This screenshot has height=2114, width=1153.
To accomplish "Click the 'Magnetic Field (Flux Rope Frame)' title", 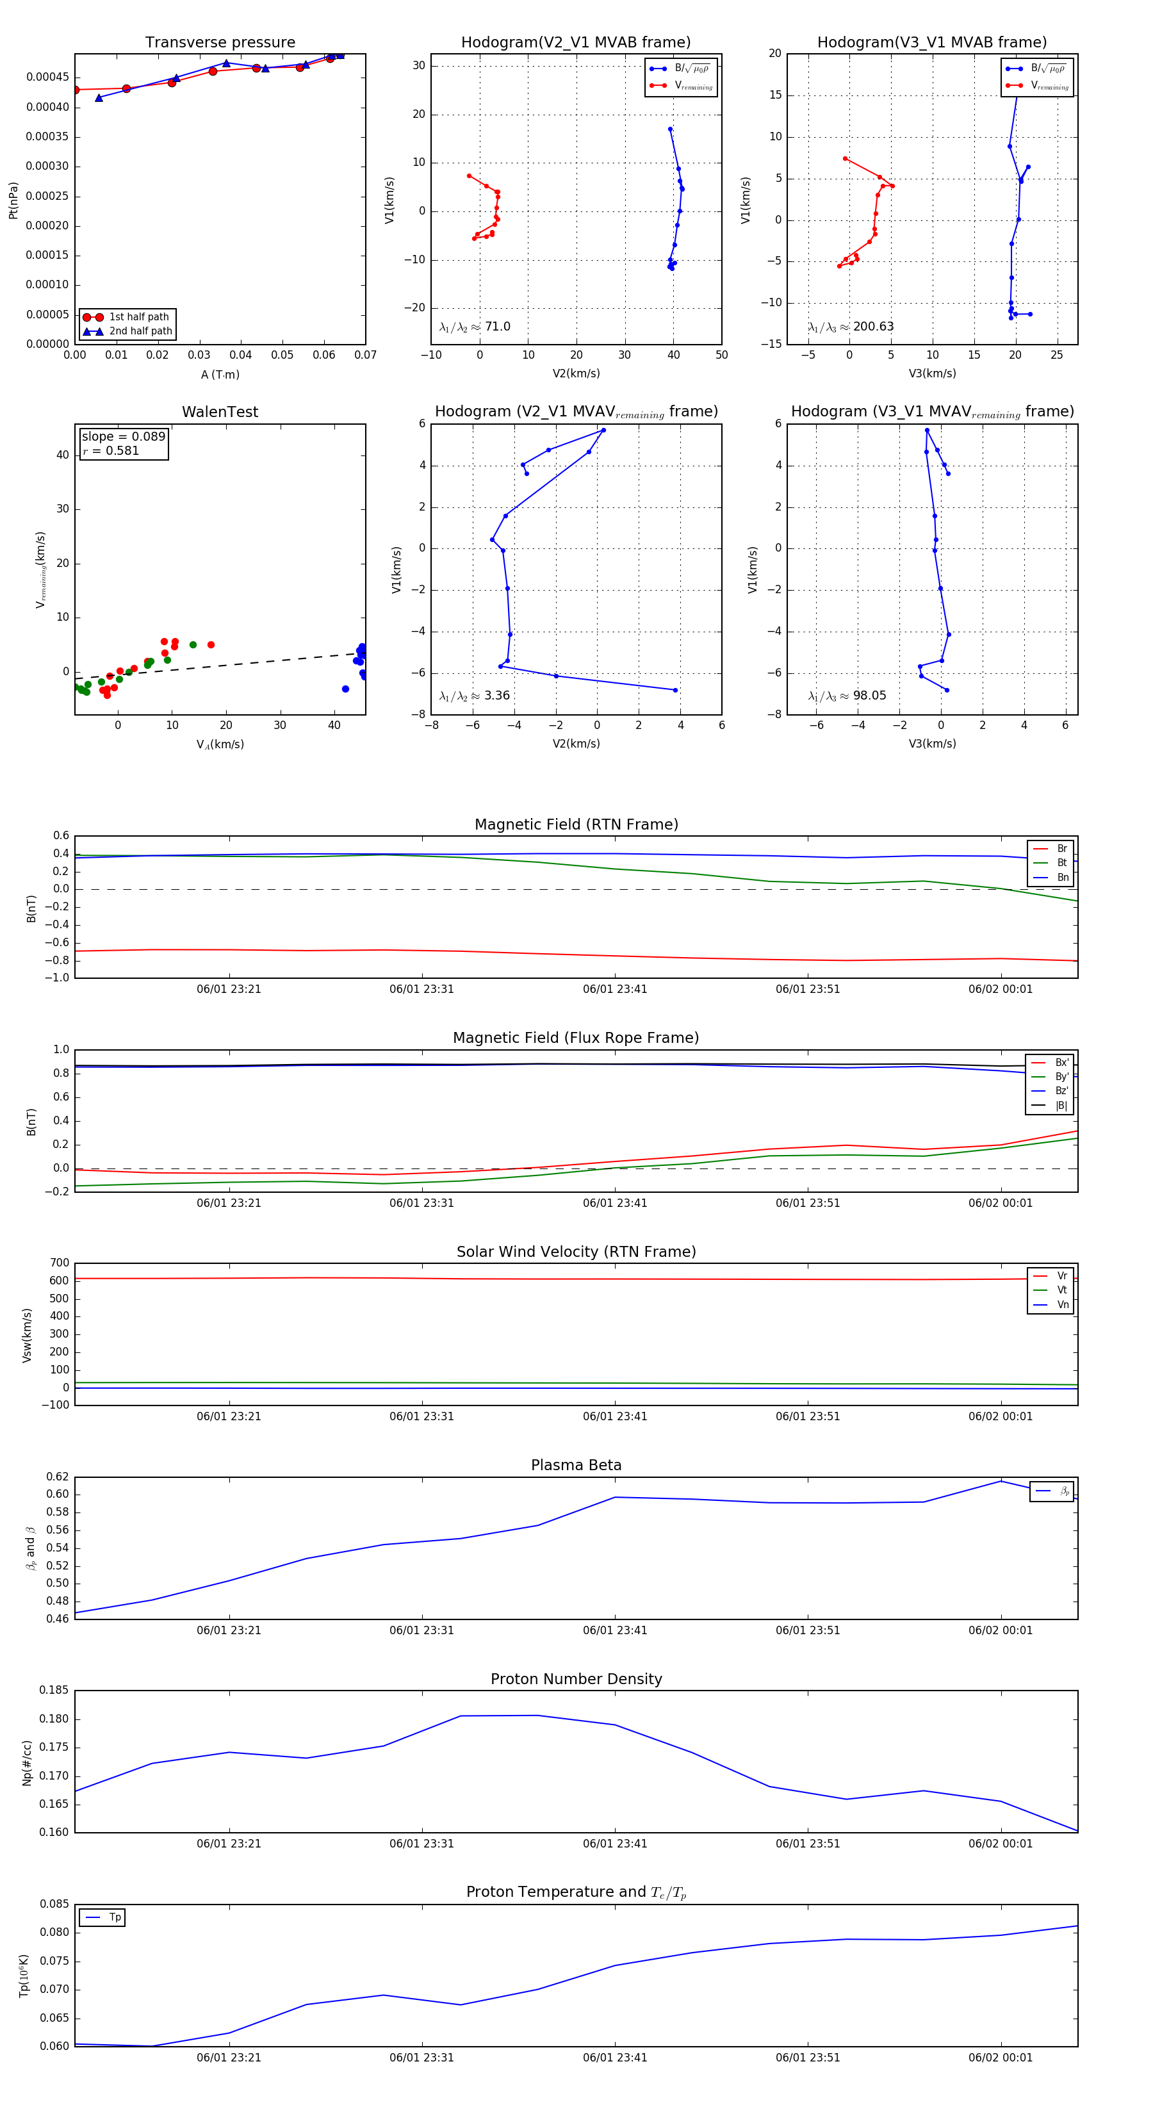I will [x=576, y=1038].
